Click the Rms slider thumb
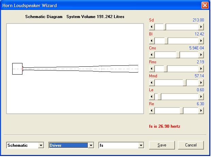 165,69
